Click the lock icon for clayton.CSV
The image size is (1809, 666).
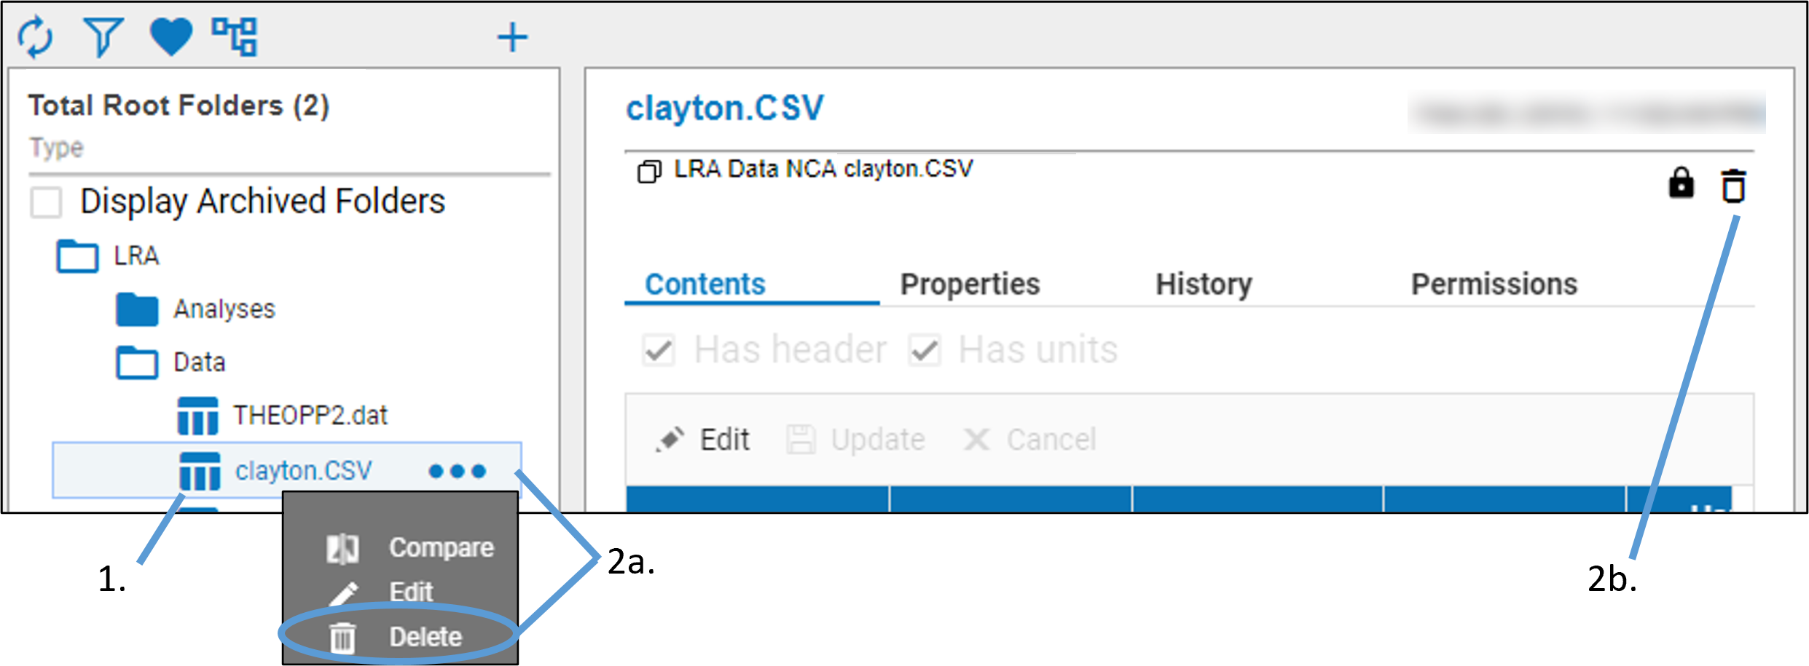[x=1681, y=183]
